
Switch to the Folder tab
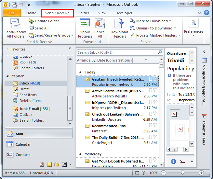pyautogui.click(x=84, y=13)
